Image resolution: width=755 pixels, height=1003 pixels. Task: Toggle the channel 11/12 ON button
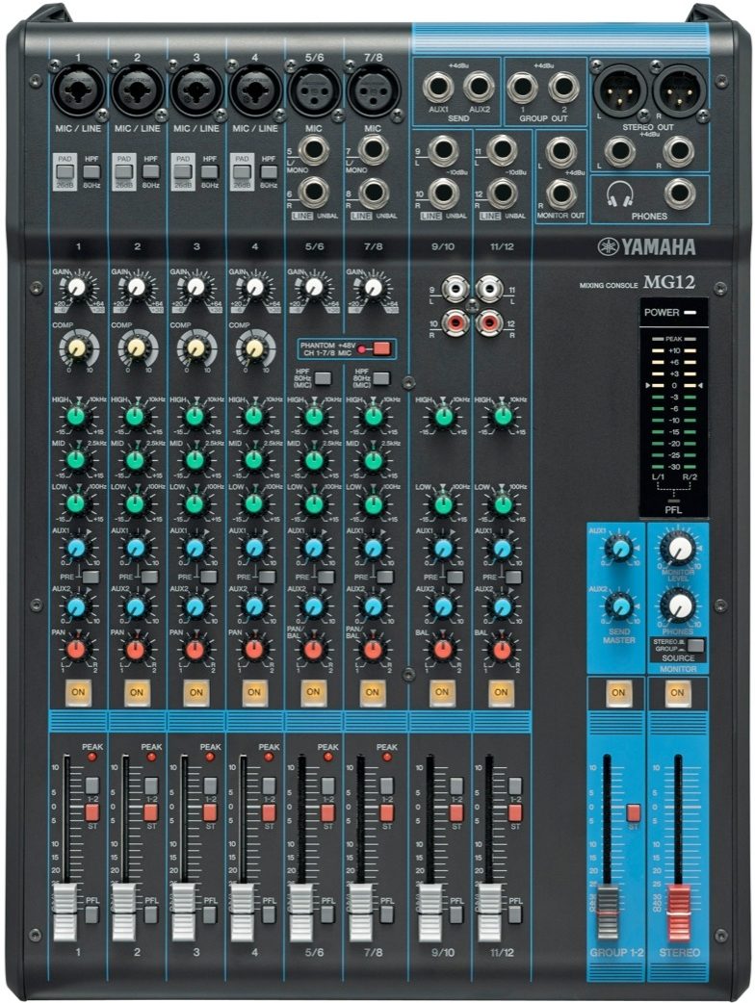501,692
